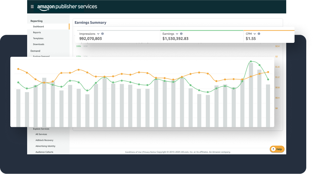Click the info icon beside Impressions

(x=103, y=34)
